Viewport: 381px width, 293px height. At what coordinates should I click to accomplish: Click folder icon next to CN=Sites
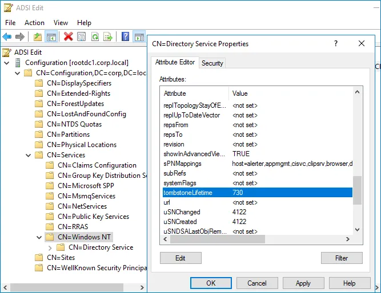click(x=39, y=257)
